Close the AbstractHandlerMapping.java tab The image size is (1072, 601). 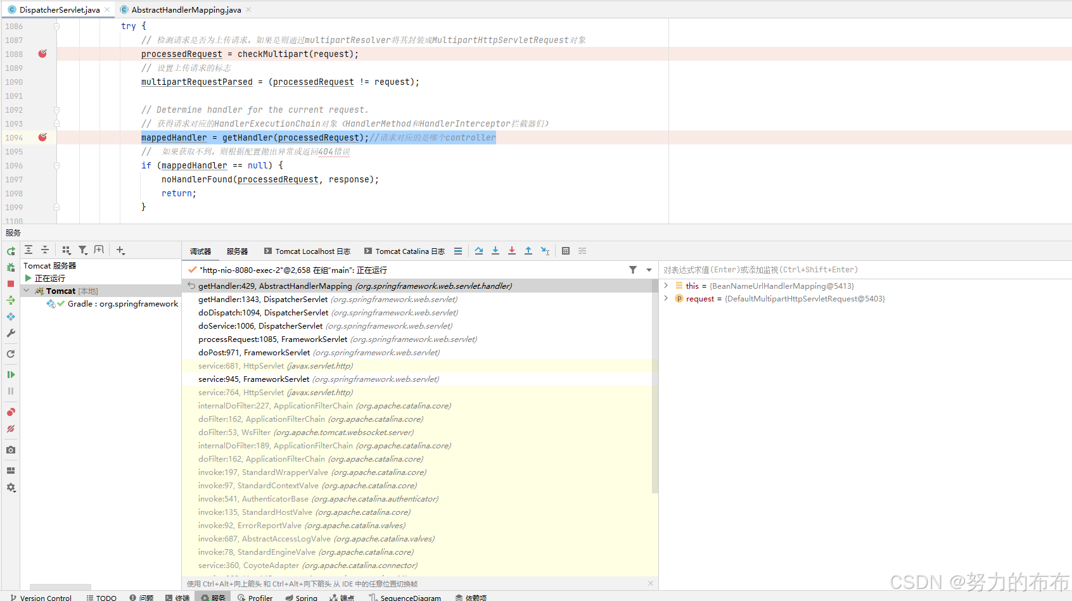coord(248,9)
